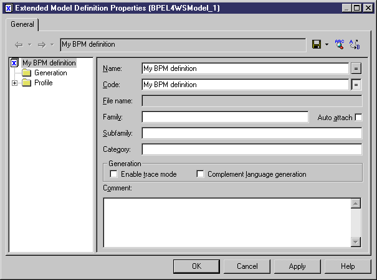Open the forward arrow history dropdown
The height and width of the screenshot is (280, 377).
[x=52, y=44]
